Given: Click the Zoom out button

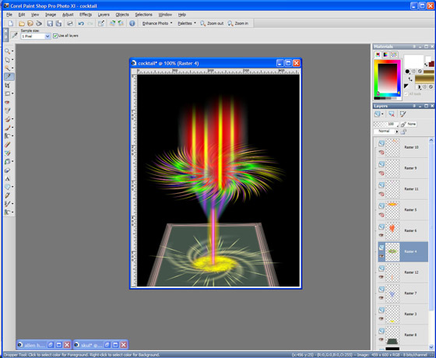Looking at the screenshot, I should (212, 23).
